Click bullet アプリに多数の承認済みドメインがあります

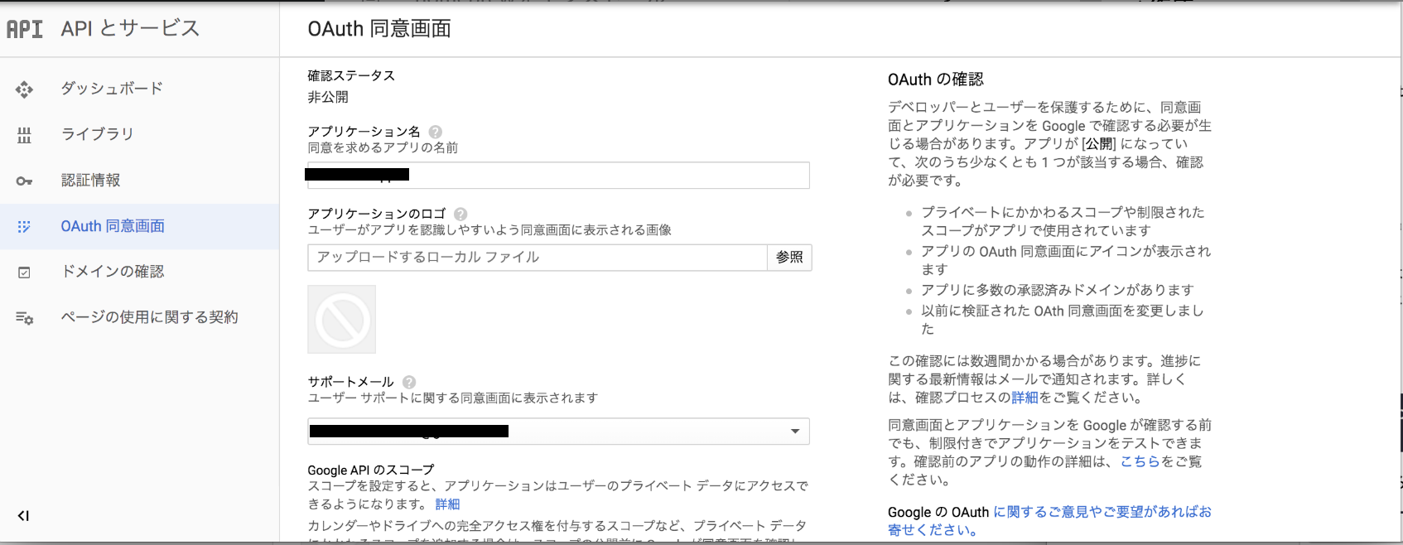[x=1058, y=290]
